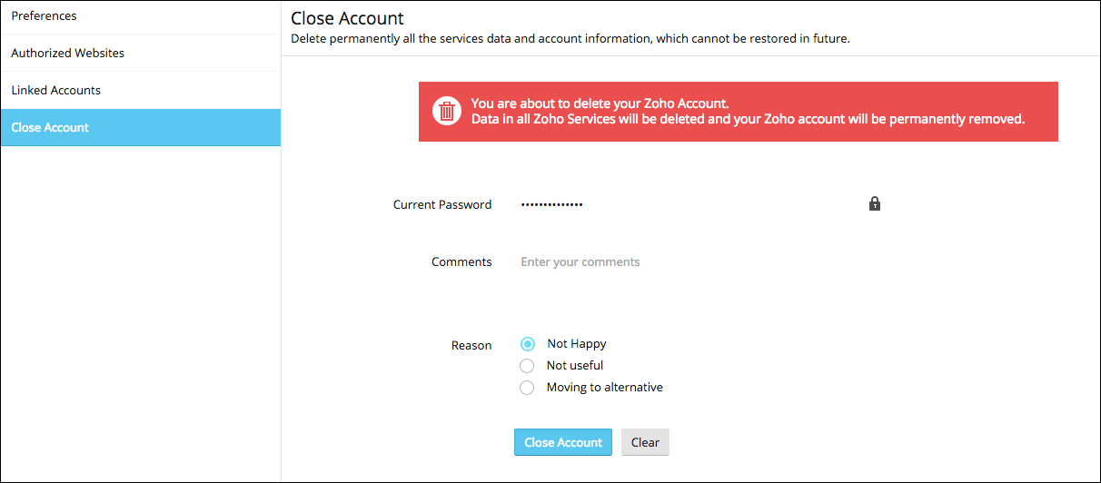Click the "Delete permanently all the services" description text

(570, 39)
